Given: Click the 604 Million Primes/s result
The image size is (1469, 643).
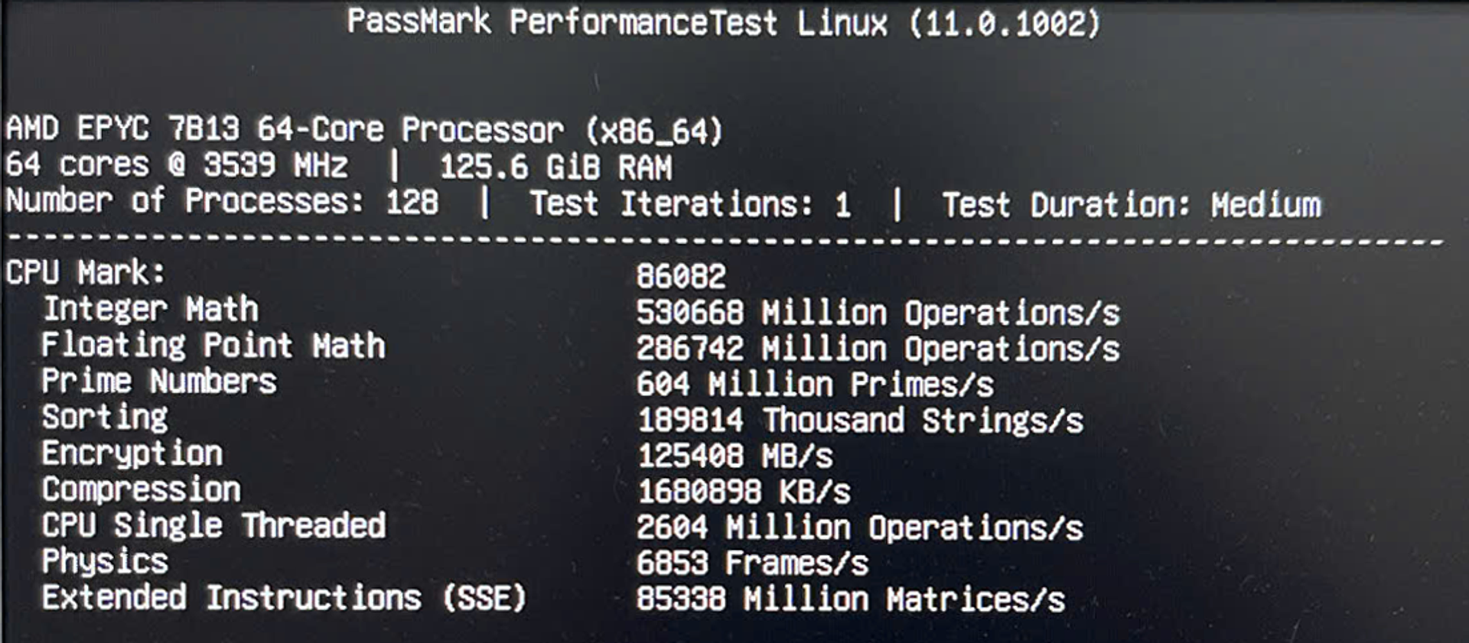Looking at the screenshot, I should pyautogui.click(x=815, y=385).
